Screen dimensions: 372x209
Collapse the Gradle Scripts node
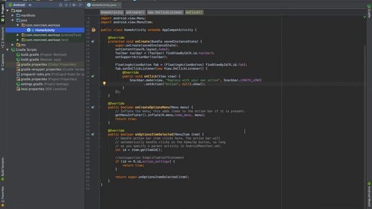click(8, 50)
